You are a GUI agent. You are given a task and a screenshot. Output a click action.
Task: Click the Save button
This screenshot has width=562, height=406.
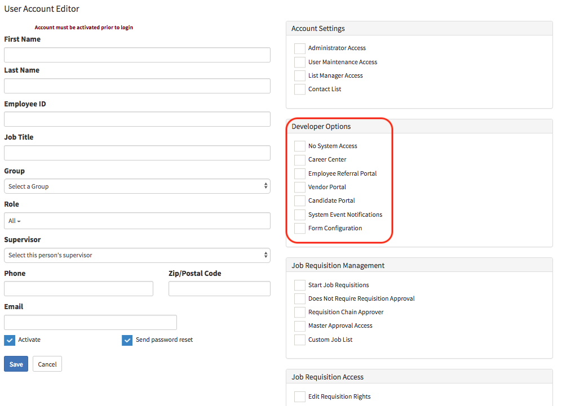click(x=15, y=363)
